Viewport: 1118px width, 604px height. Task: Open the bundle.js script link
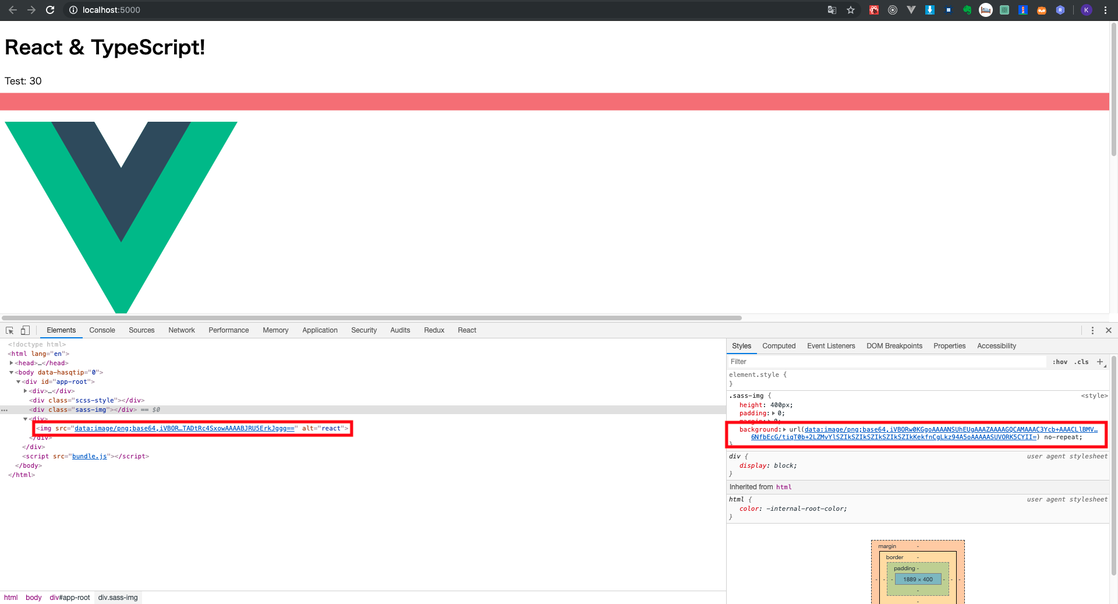(x=90, y=456)
